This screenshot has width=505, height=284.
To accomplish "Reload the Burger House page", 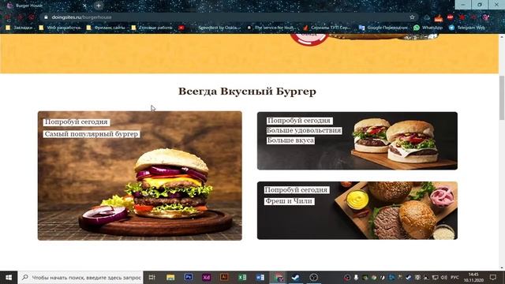I will point(32,17).
